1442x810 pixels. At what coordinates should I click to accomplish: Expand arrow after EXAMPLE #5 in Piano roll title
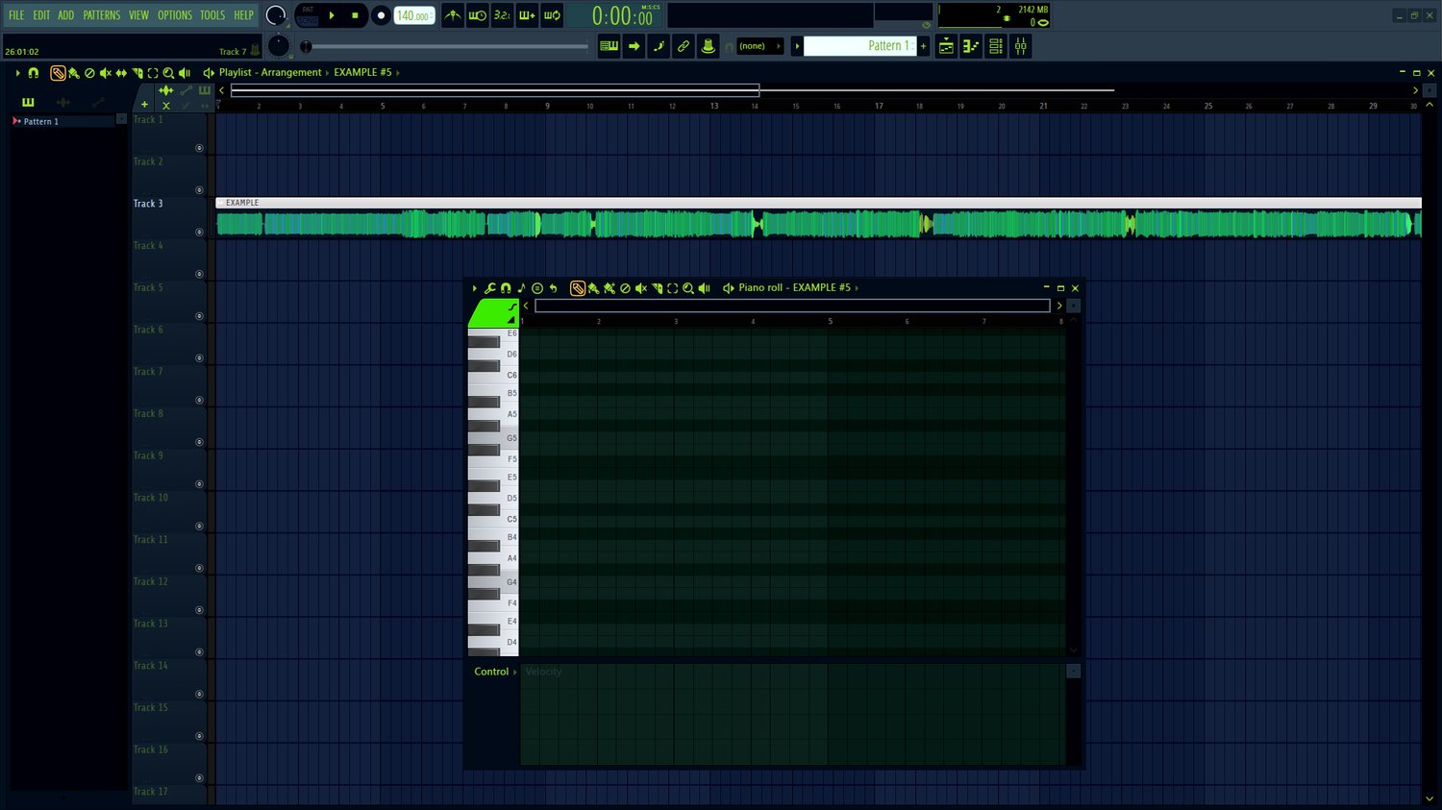tap(857, 288)
